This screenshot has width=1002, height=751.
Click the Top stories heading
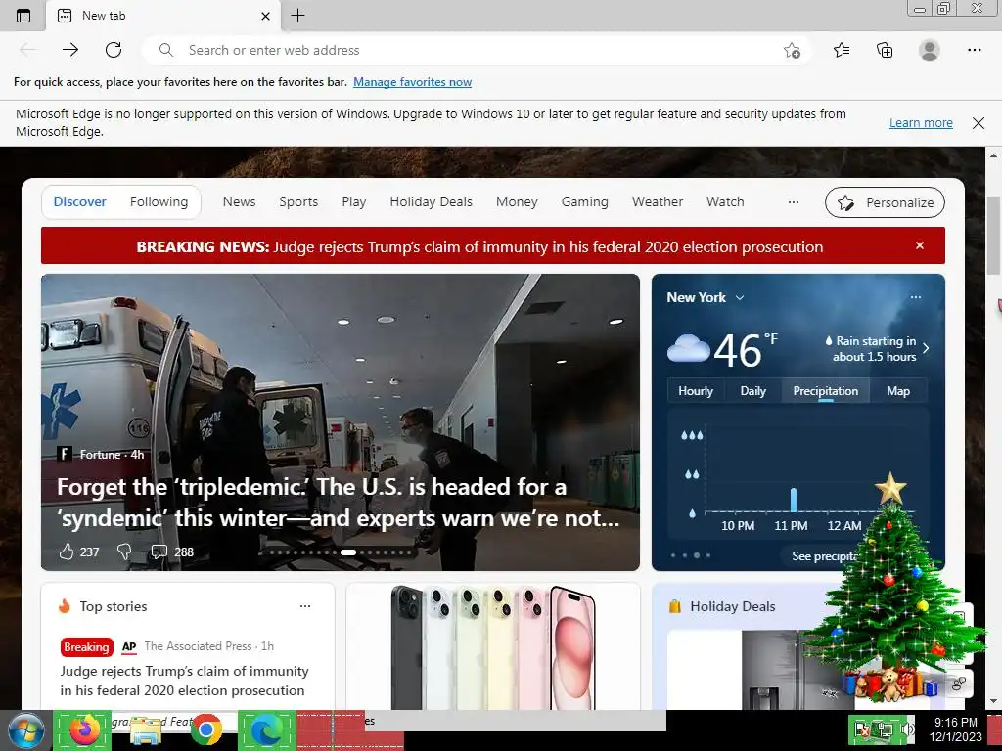click(114, 606)
